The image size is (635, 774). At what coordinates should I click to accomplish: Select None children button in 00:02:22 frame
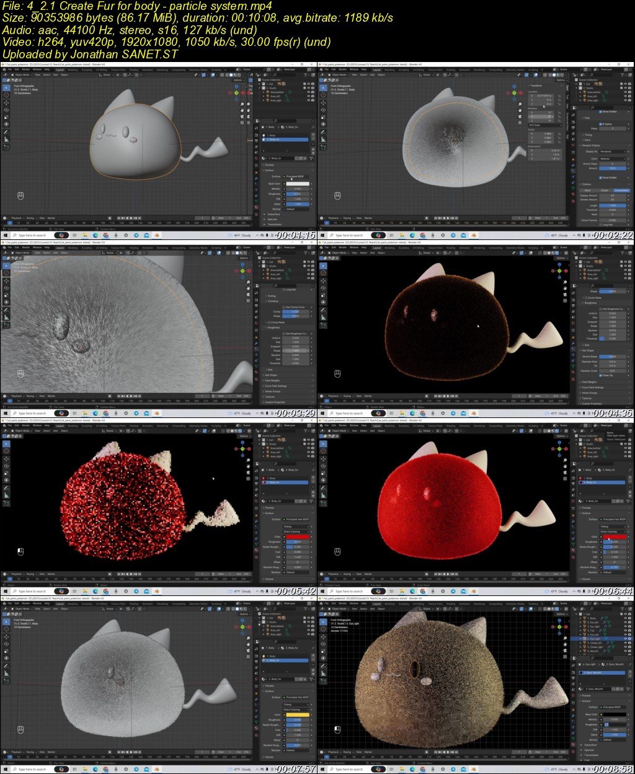point(587,190)
